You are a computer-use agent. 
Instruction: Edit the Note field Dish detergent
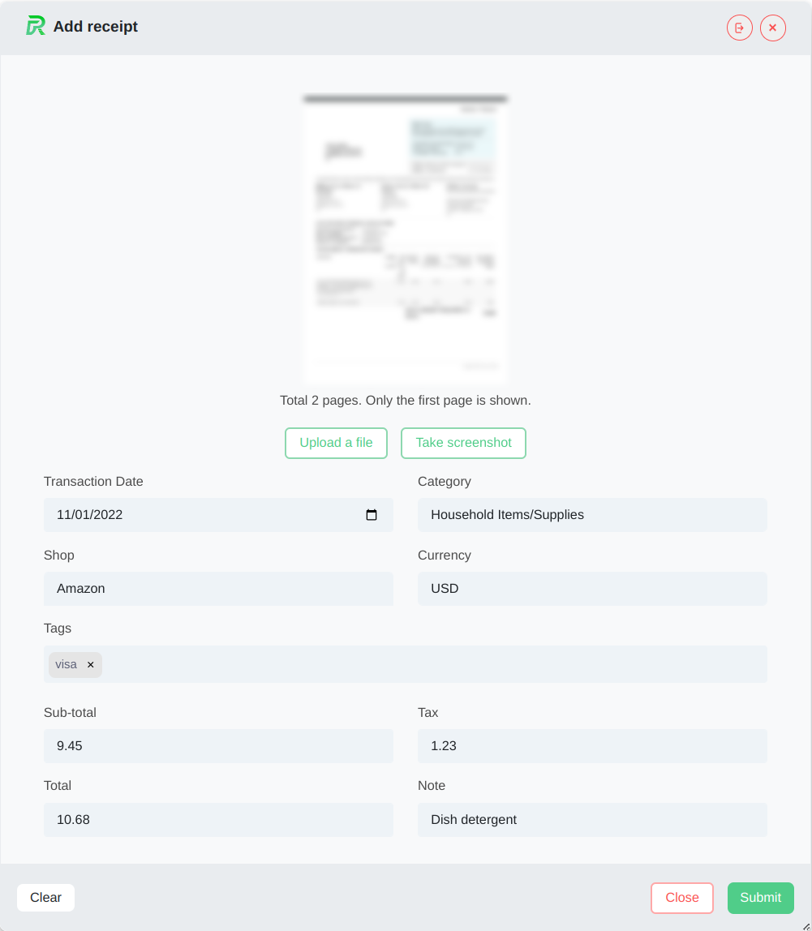click(x=592, y=819)
